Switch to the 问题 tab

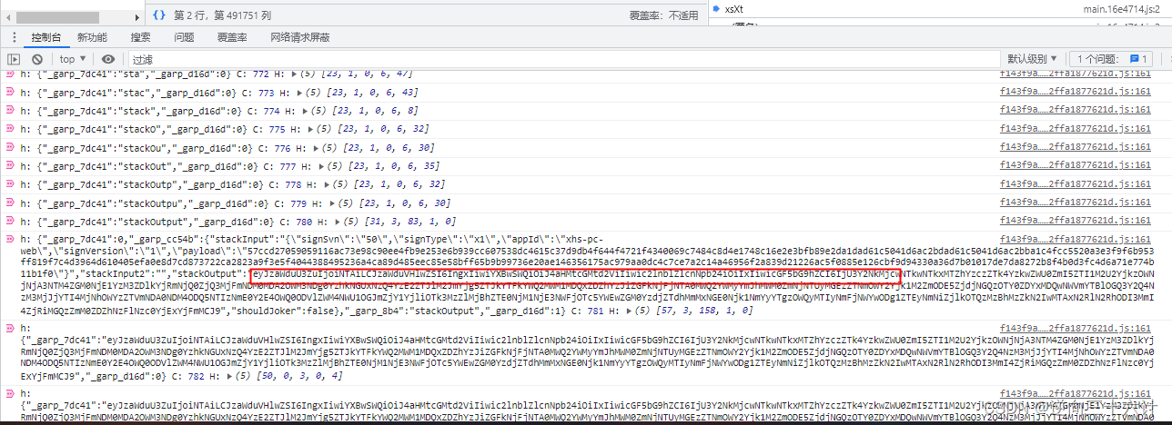185,37
